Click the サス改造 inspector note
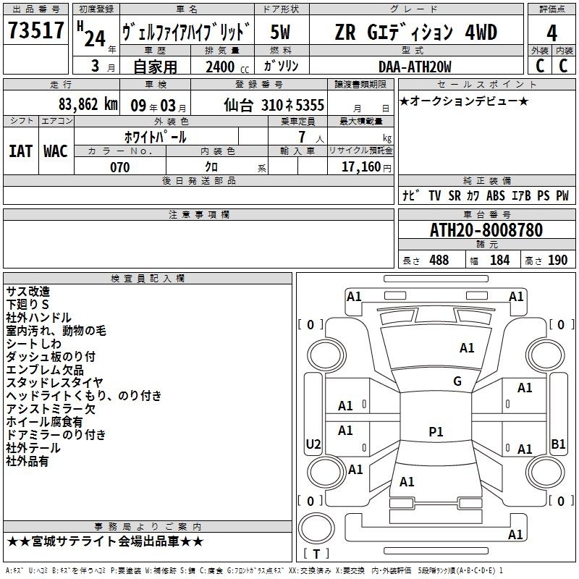 (28, 291)
